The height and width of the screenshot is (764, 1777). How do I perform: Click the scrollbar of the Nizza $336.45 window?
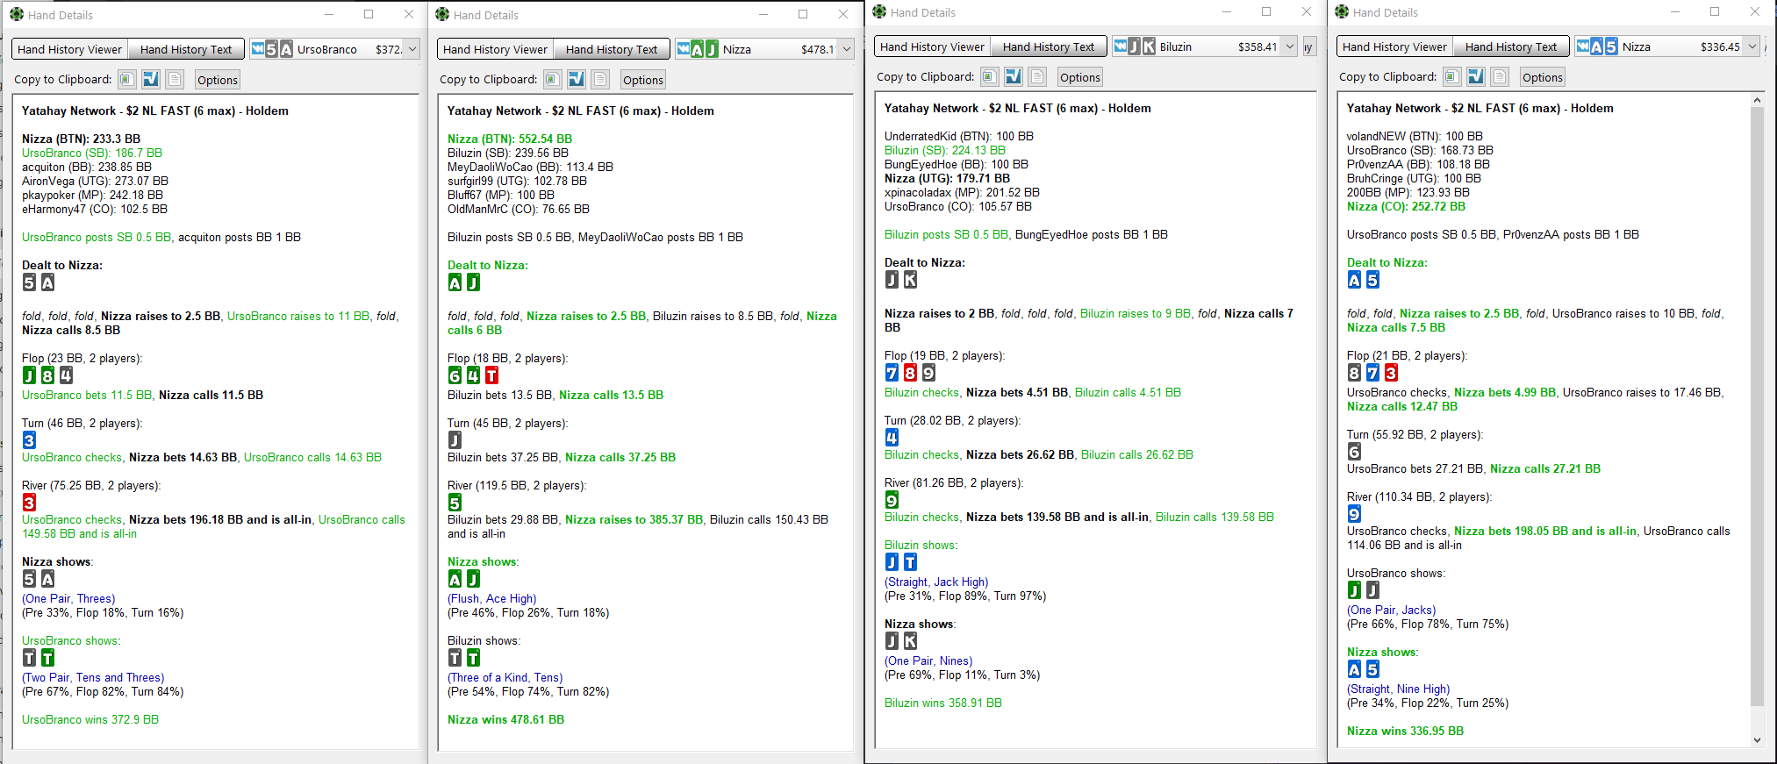pos(1757,405)
